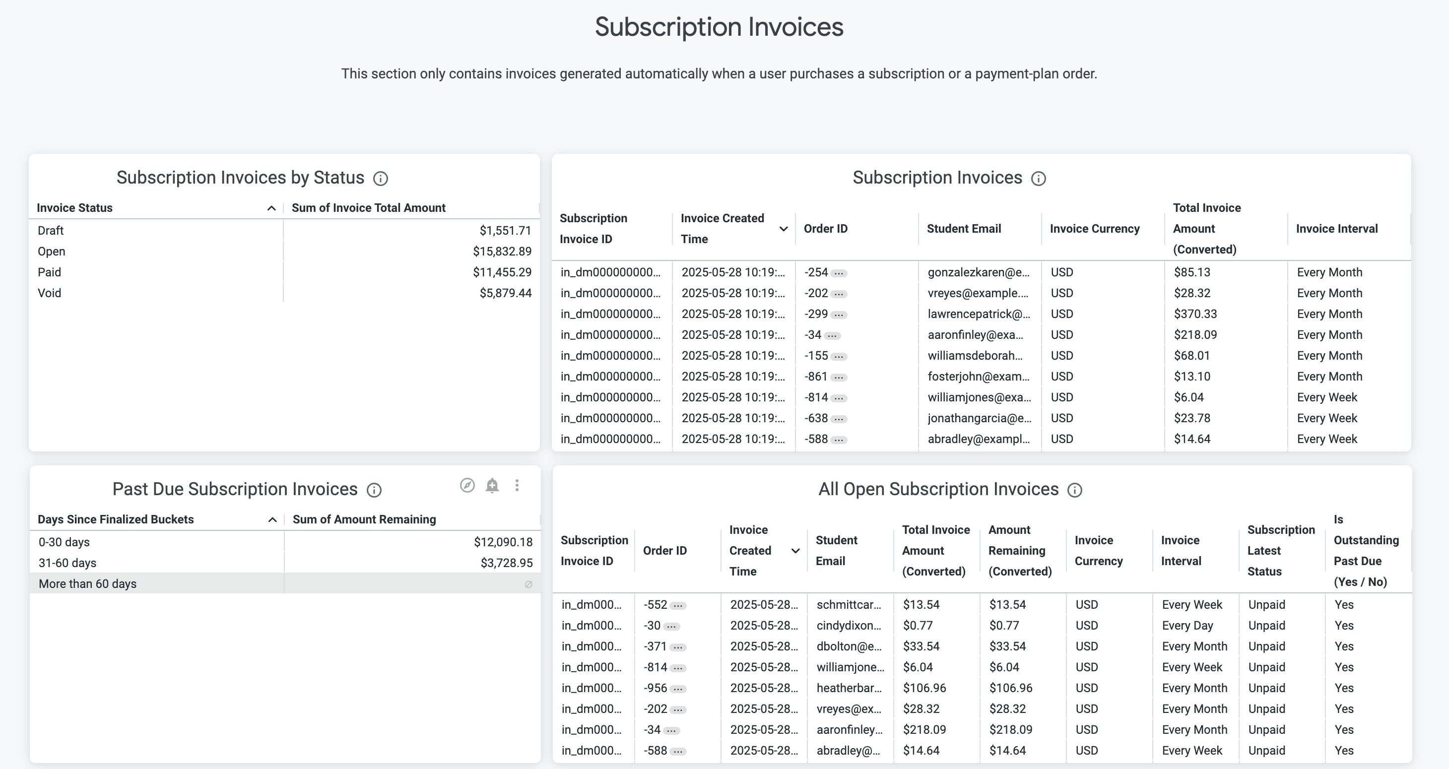Click the $33.54 Total Invoice Amount for dbolton
1449x769 pixels.
(921, 646)
